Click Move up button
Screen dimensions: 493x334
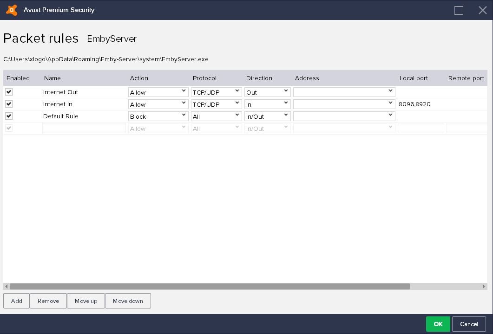tap(86, 301)
